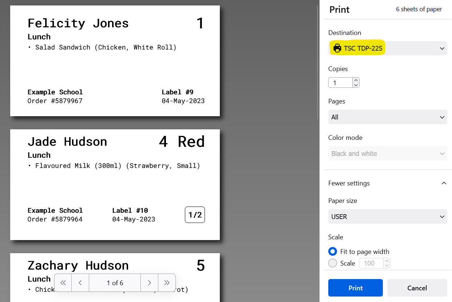The image size is (452, 302).
Task: Click the Felicity Jones label preview
Action: click(x=115, y=61)
